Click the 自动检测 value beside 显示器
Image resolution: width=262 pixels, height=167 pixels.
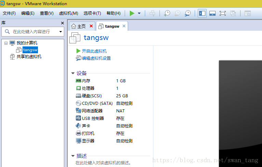[124, 141]
